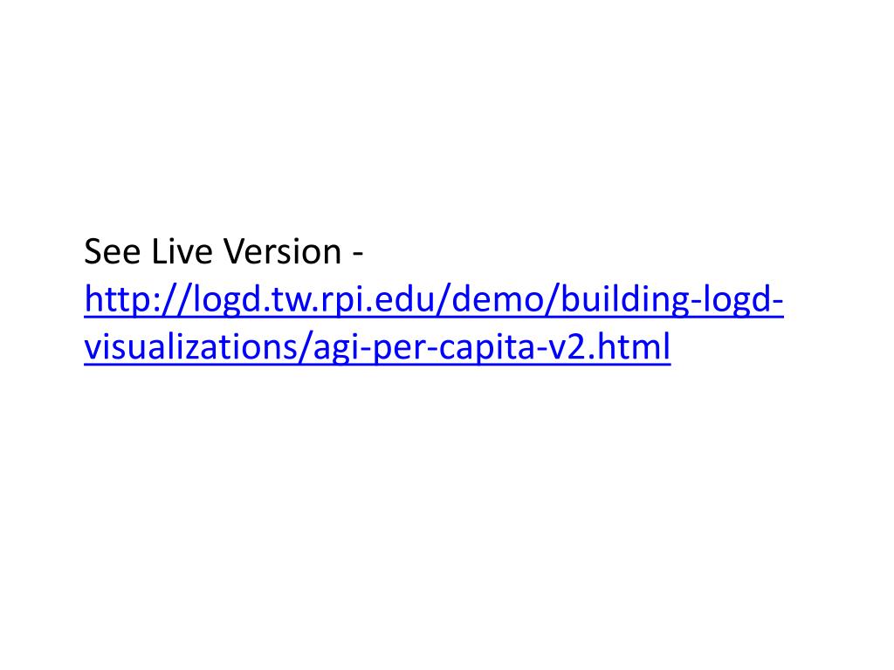
Task: Click 'building-logd-' at first link line end
Action: point(672,299)
